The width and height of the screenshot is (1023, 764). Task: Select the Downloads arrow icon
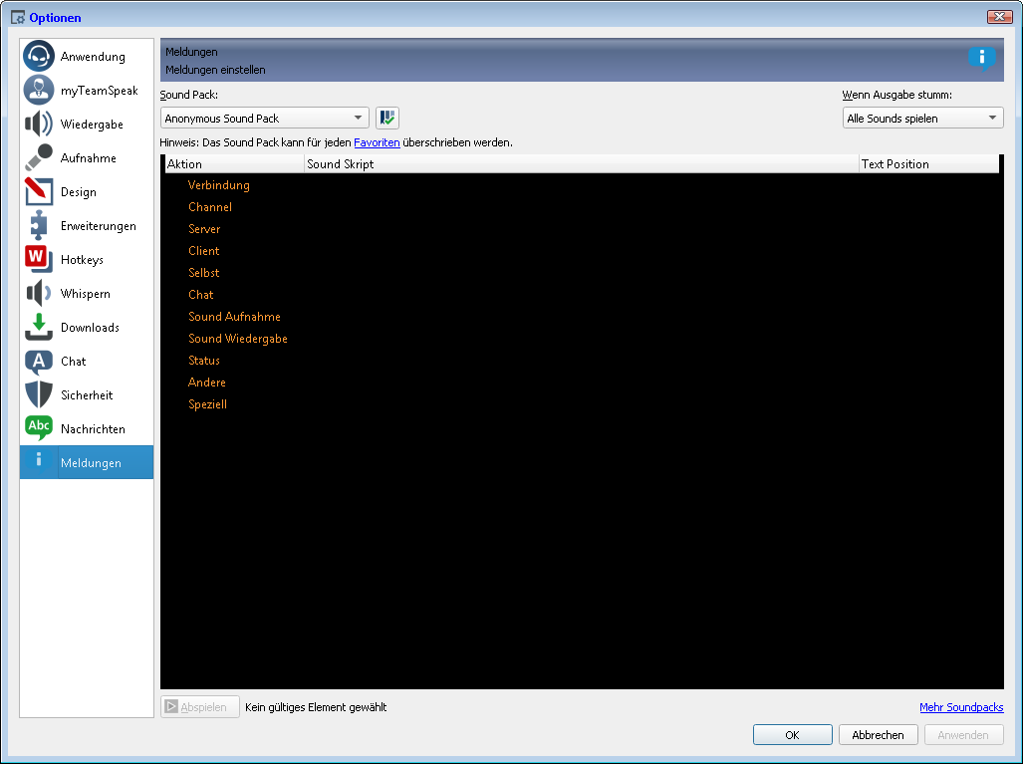click(x=39, y=328)
